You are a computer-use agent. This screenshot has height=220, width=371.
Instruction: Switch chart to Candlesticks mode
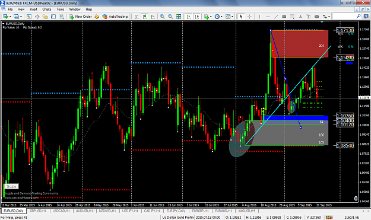[144, 17]
